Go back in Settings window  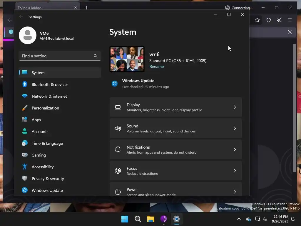tap(21, 17)
